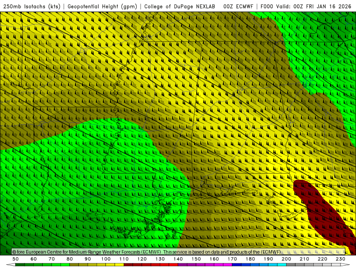Click the left arrow end of the color bar
This screenshot has height=267, width=356.
10,265
